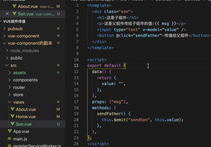Collapse the vue-component的副本 folder
The width and height of the screenshot is (211, 147).
coord(4,43)
